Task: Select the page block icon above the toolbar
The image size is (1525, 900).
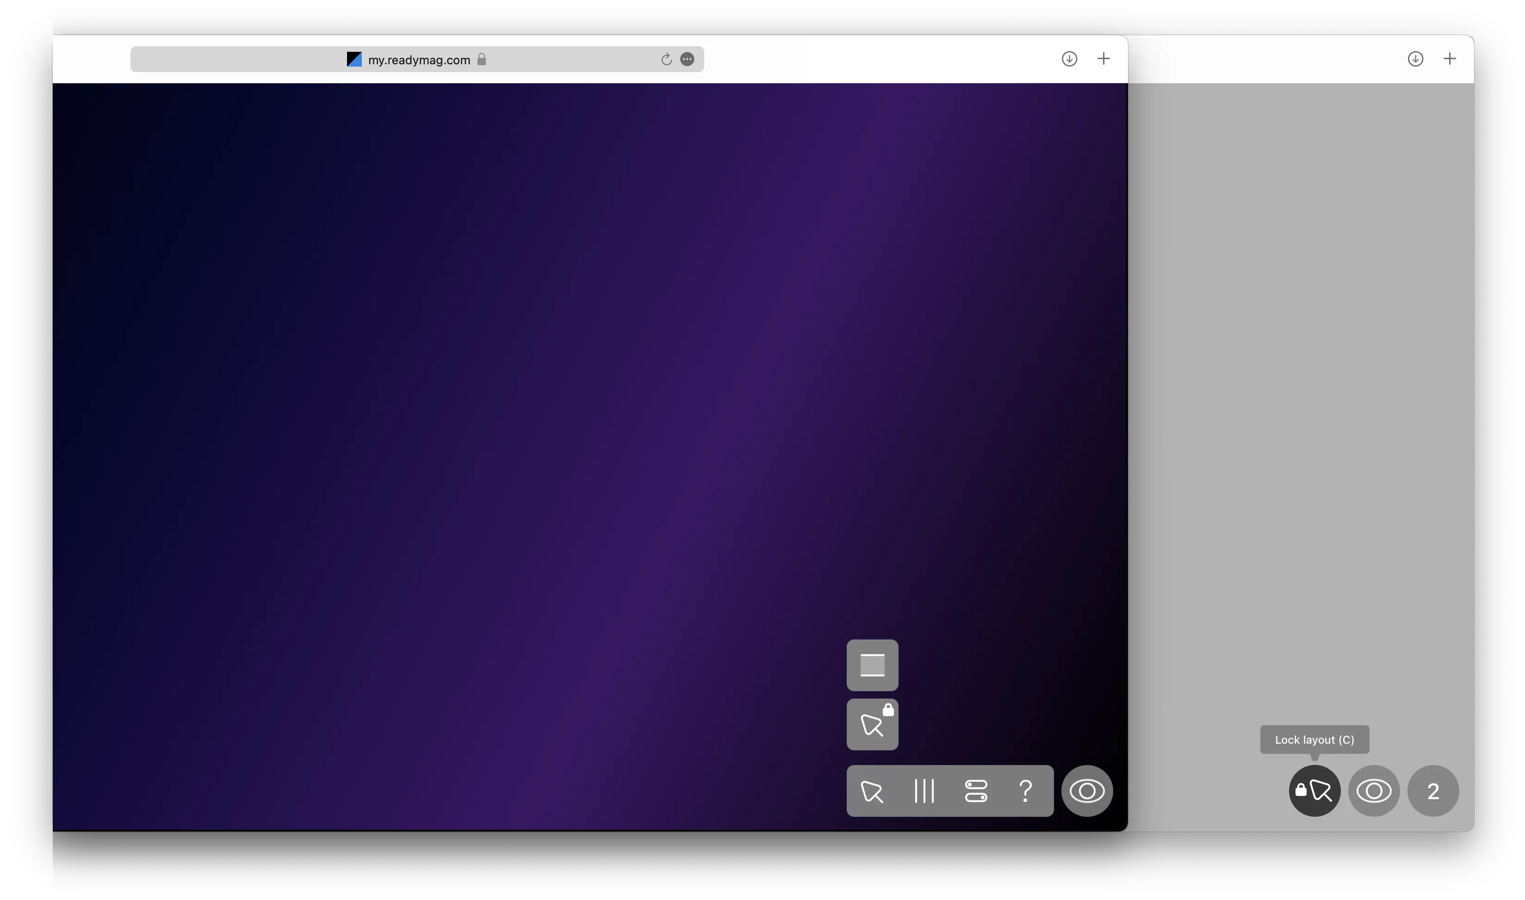Action: [x=872, y=665]
